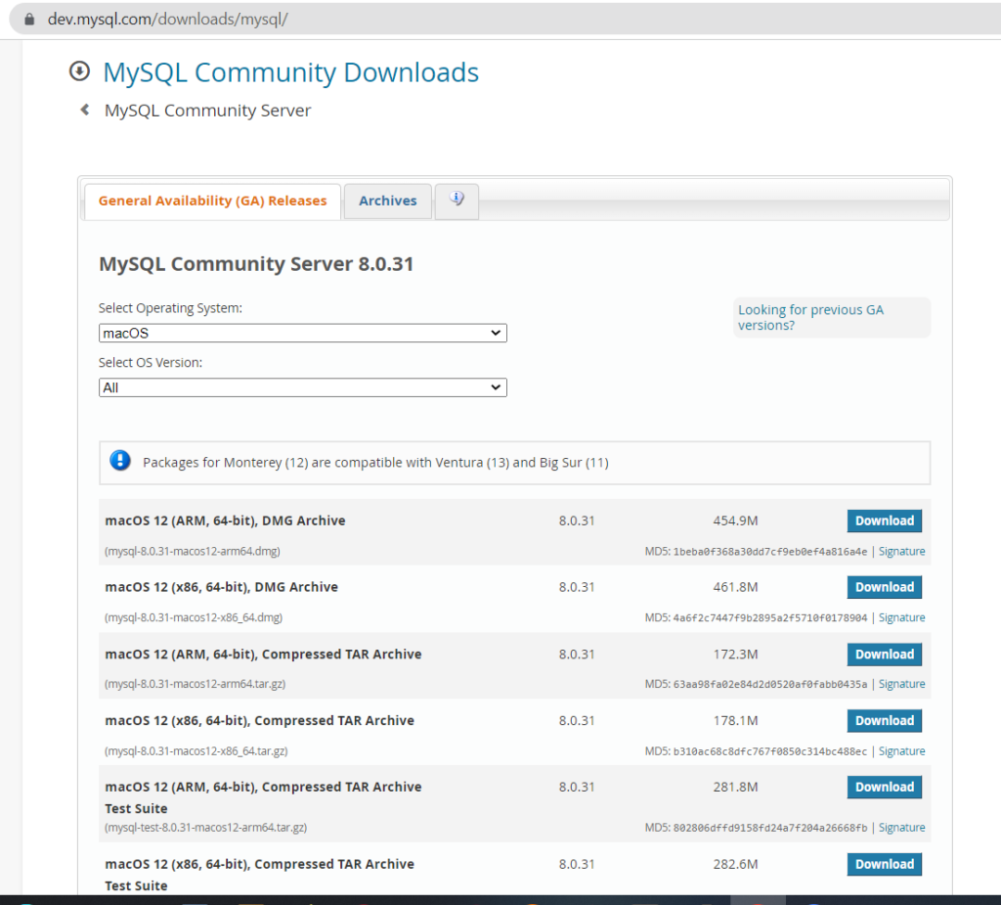
Task: Go to the MySQL Community Server breadcrumb link
Action: 207,111
